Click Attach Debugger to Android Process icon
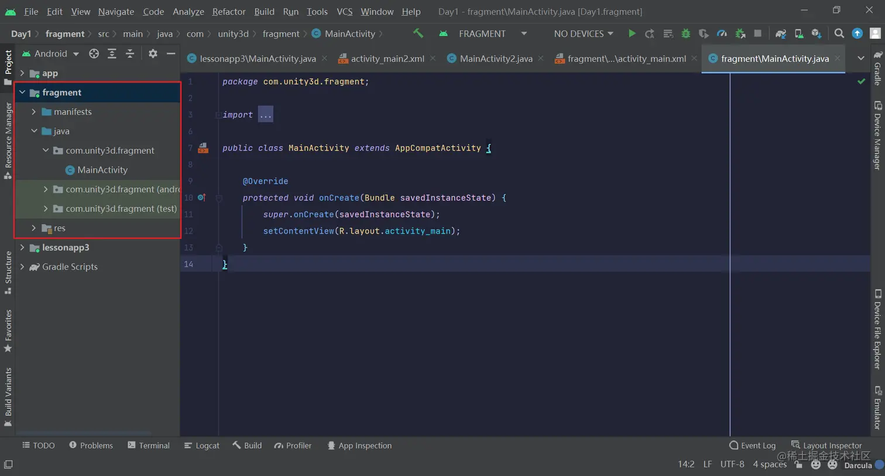 [740, 34]
